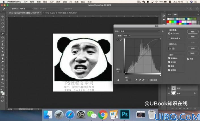Pick the white point eyedropper in Curves
200x121 pixels.
point(144,80)
